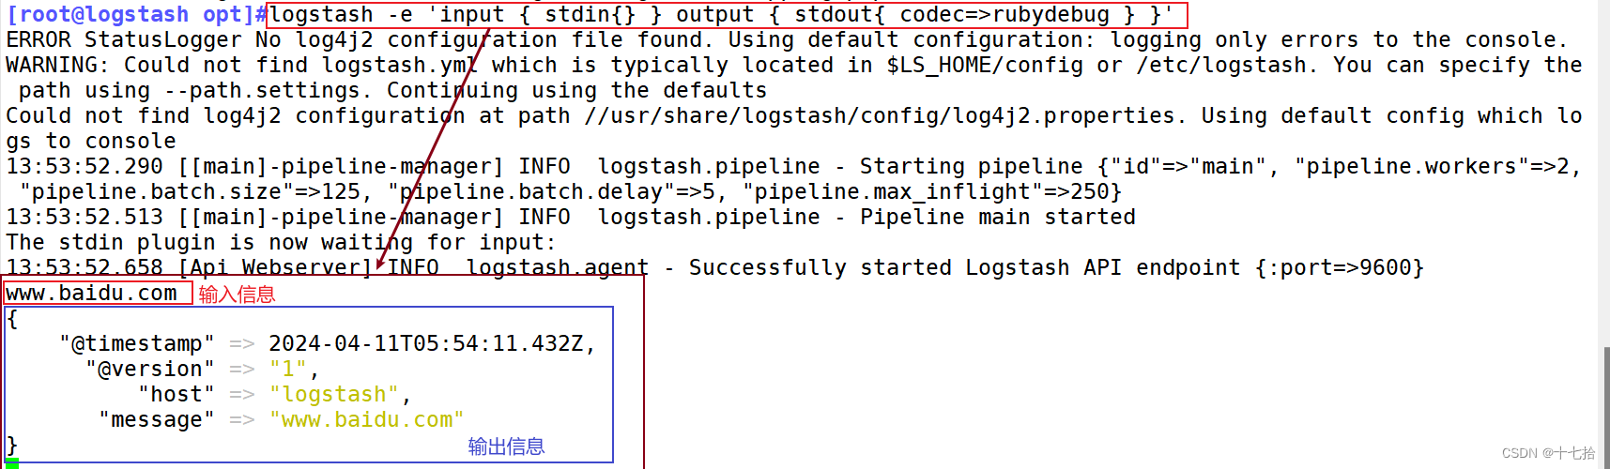Image resolution: width=1610 pixels, height=469 pixels.
Task: Click the stdin plugin waiting for input line
Action: tap(282, 243)
